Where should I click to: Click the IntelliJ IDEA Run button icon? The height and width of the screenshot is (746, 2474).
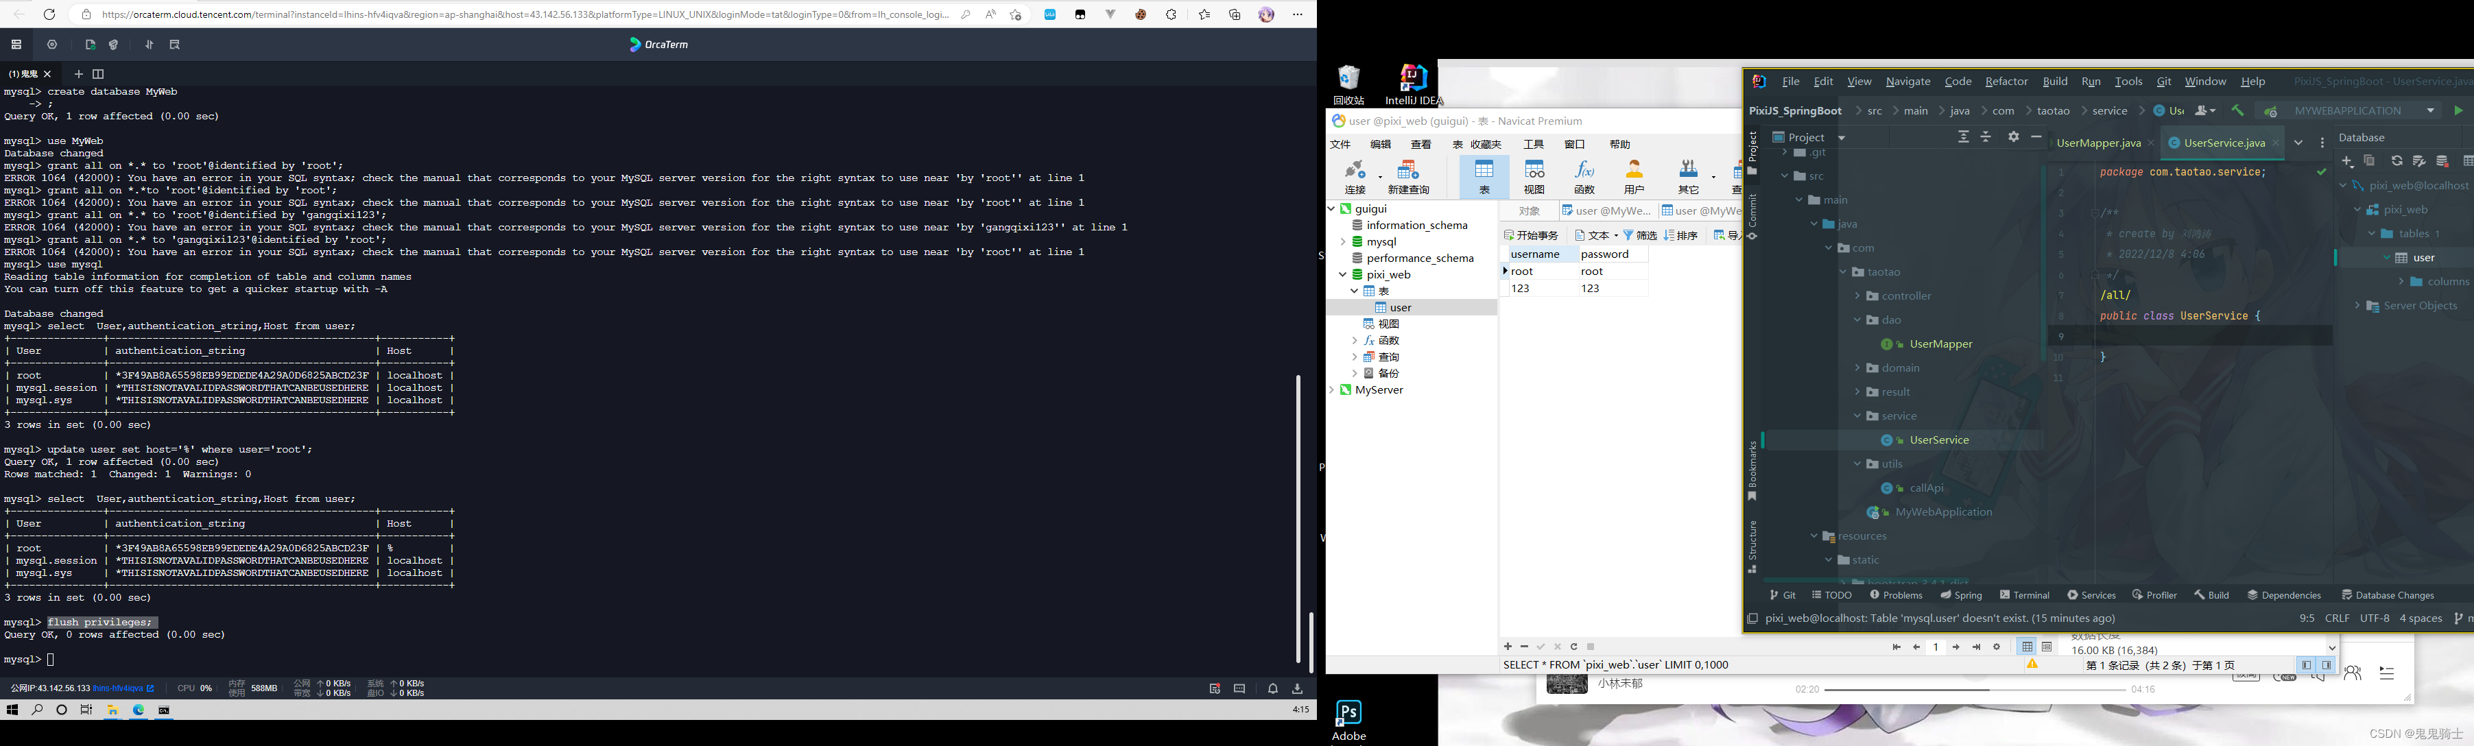pyautogui.click(x=2460, y=110)
